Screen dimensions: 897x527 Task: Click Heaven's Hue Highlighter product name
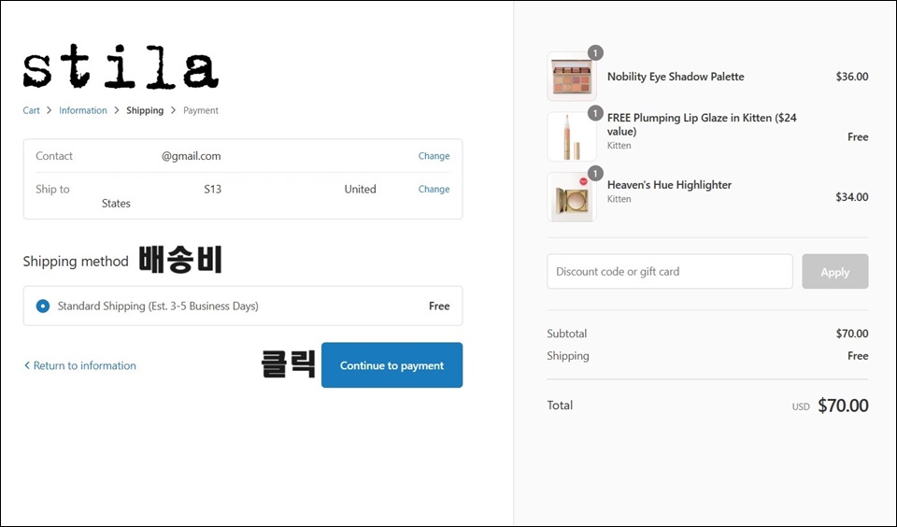(669, 185)
